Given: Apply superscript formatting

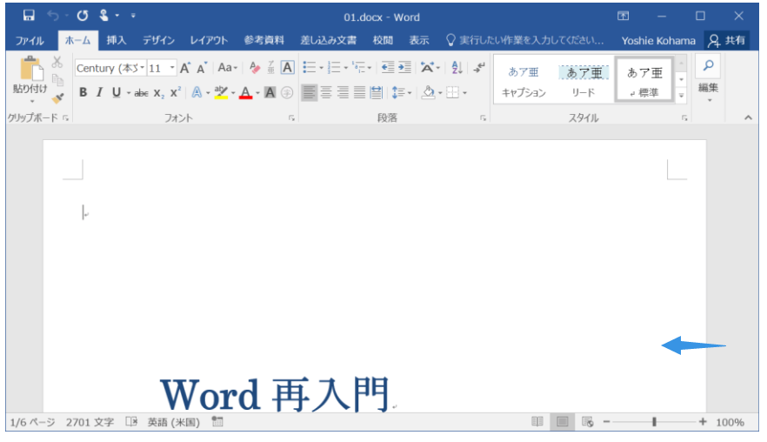Looking at the screenshot, I should click(176, 92).
